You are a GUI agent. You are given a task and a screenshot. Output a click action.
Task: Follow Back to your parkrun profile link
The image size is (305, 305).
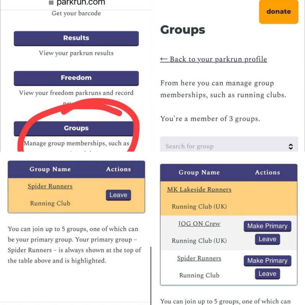click(213, 59)
